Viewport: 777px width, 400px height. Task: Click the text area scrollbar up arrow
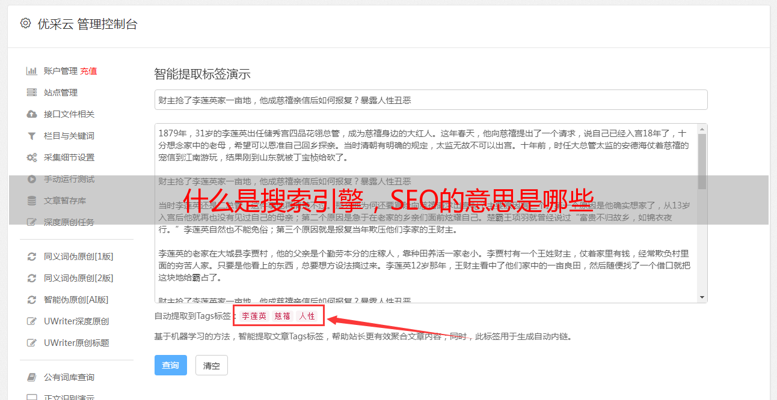[702, 129]
